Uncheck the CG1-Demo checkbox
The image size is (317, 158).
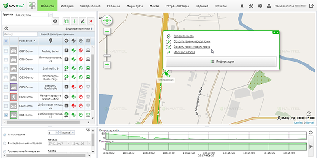click(x=6, y=115)
